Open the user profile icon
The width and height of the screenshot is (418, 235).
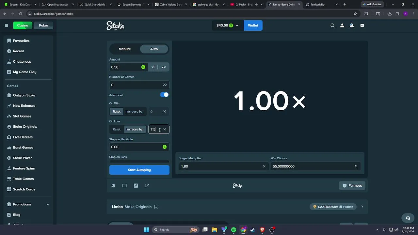point(342,25)
